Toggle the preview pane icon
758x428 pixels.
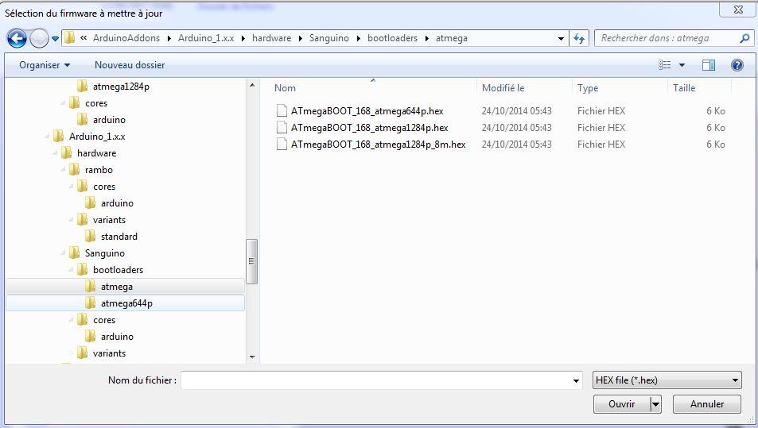click(x=709, y=65)
